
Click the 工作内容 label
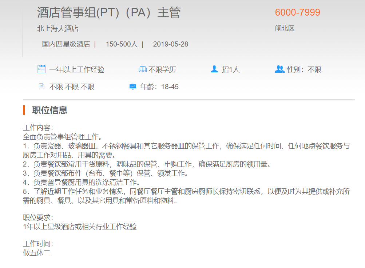(38, 128)
